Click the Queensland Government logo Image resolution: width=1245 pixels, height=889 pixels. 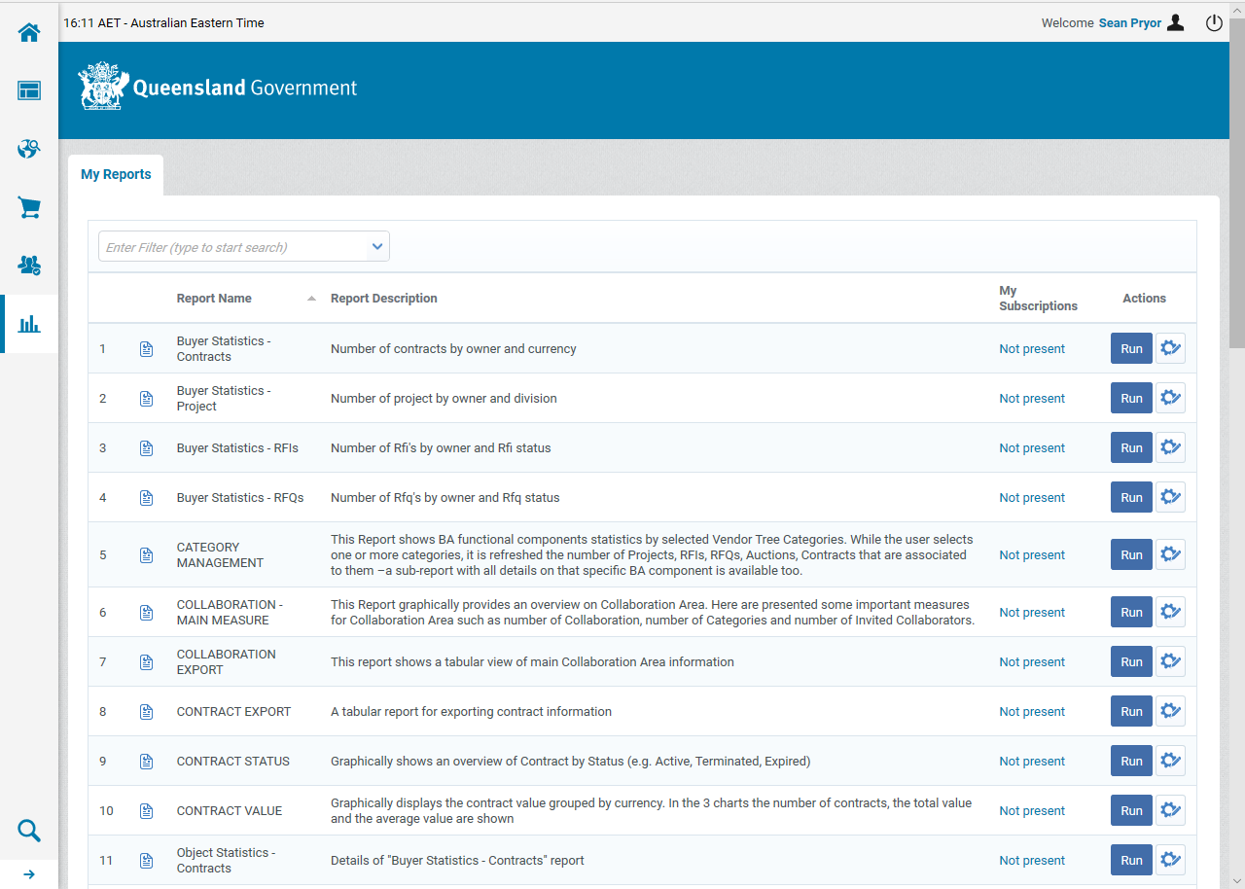tap(218, 88)
